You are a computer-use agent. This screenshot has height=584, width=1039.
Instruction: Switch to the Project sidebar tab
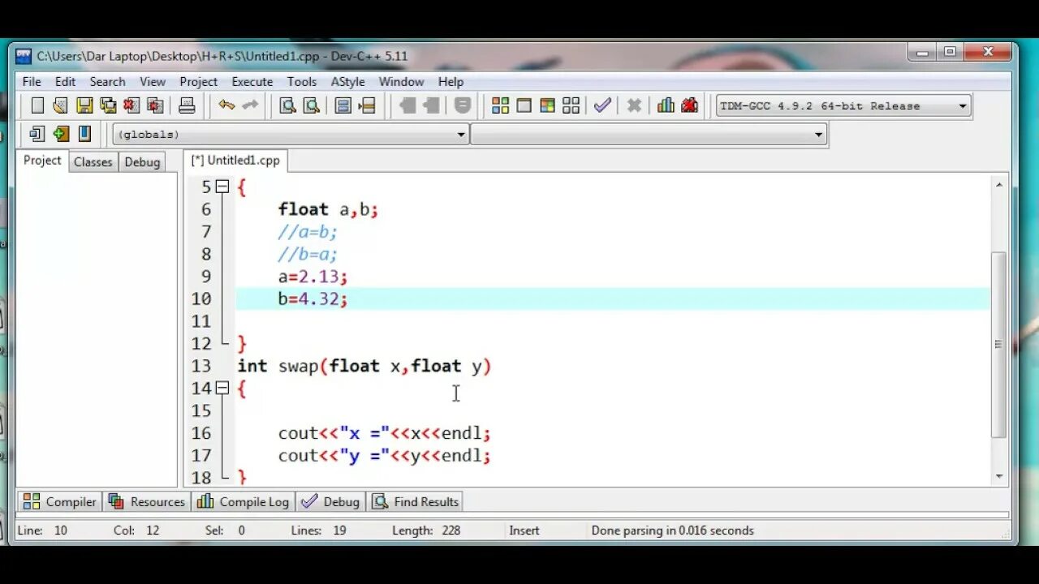point(42,161)
